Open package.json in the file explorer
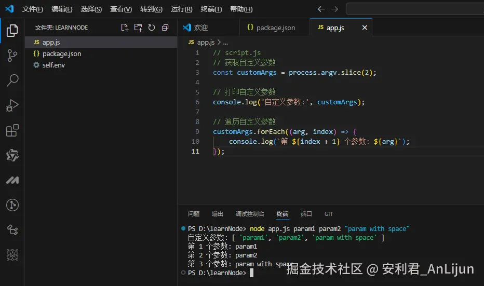This screenshot has height=286, width=484. (x=101, y=53)
